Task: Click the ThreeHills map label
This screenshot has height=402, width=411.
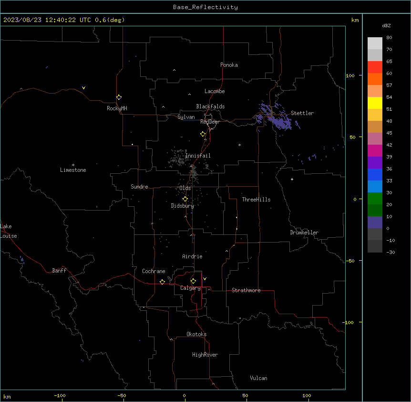Action: (x=256, y=200)
